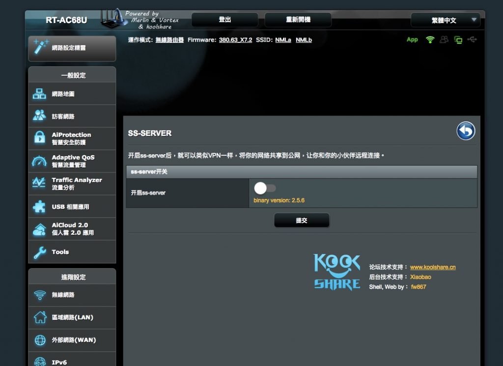
Task: Click the Tools wrench icon
Action: (x=40, y=253)
